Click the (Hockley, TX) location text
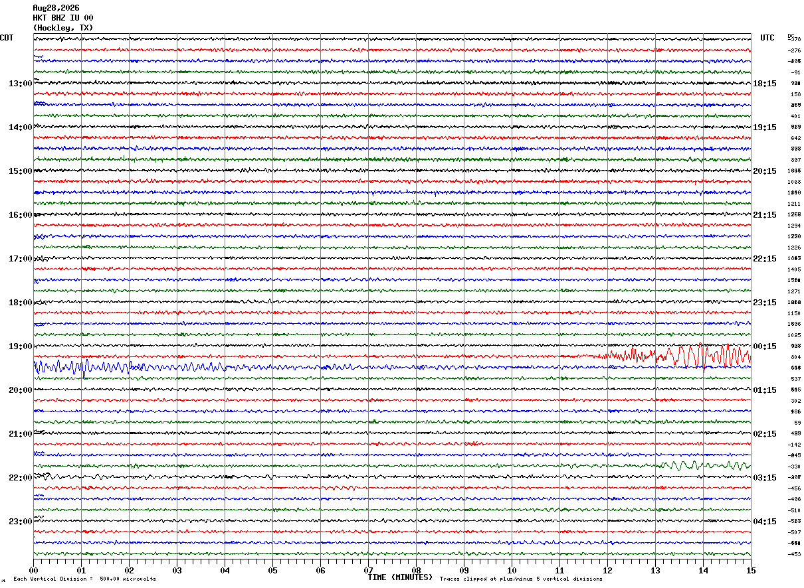The image size is (804, 588). tap(63, 28)
